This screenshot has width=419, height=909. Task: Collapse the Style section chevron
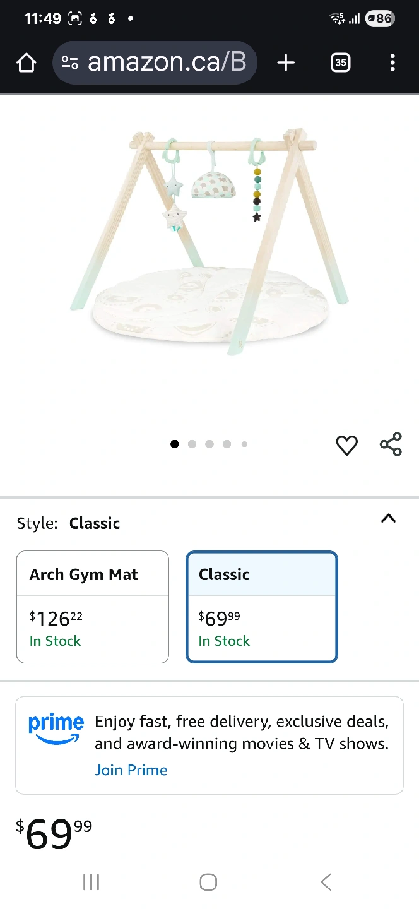pos(389,519)
